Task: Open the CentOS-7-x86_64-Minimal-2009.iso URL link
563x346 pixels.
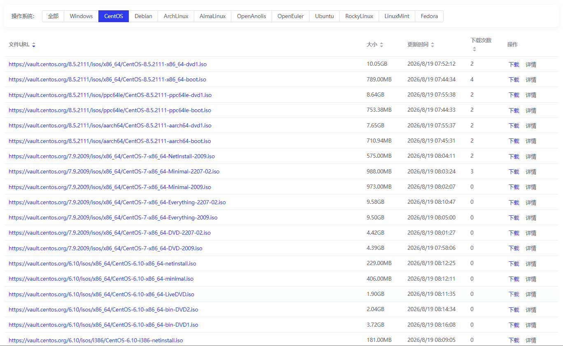Action: pyautogui.click(x=110, y=187)
